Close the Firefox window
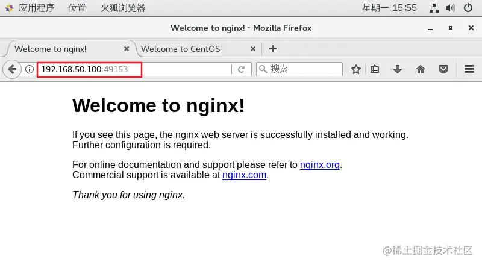 click(x=471, y=28)
